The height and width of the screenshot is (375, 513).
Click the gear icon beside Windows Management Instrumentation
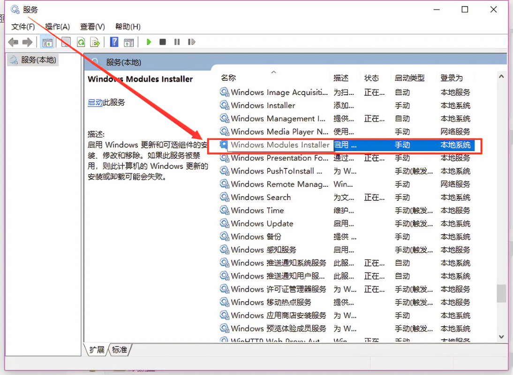tap(225, 118)
